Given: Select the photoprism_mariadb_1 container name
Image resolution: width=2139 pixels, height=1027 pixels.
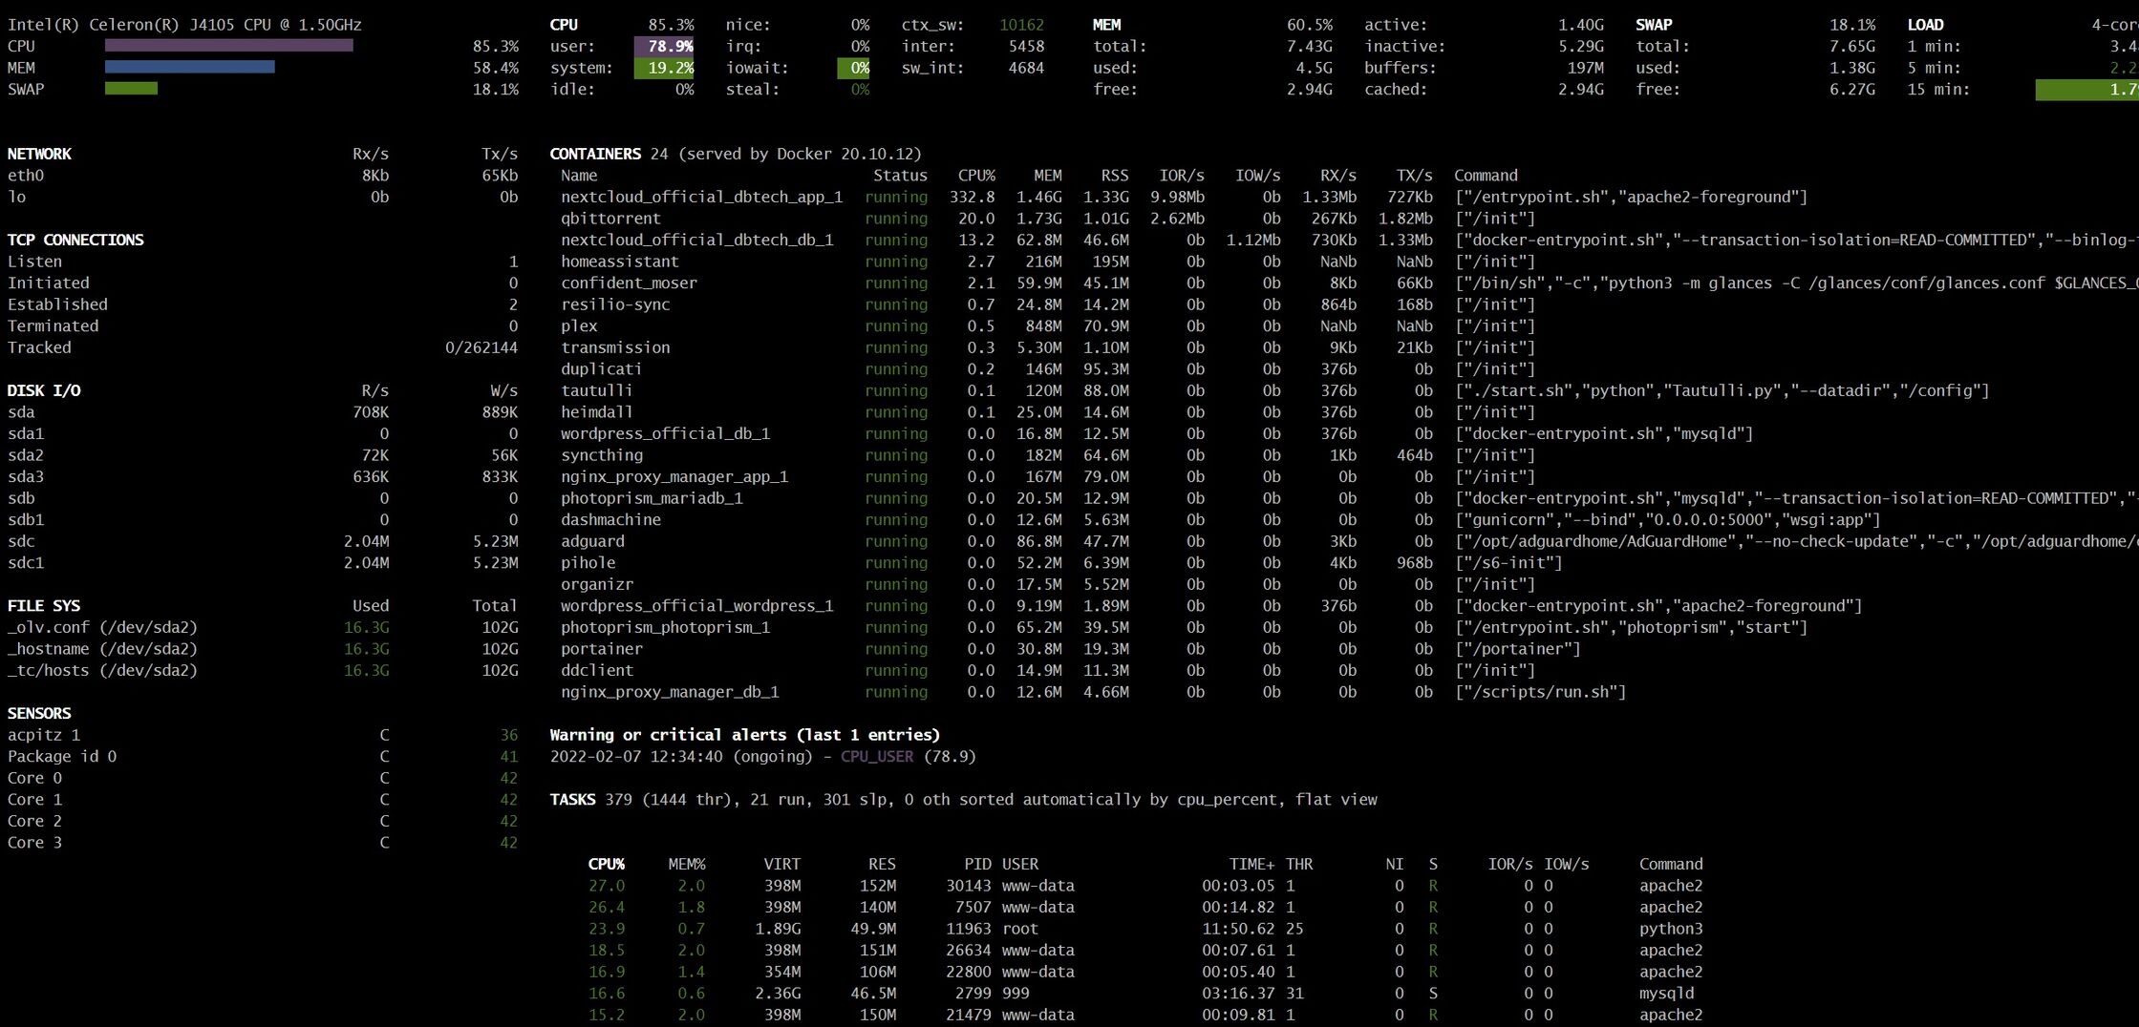Looking at the screenshot, I should 652,498.
